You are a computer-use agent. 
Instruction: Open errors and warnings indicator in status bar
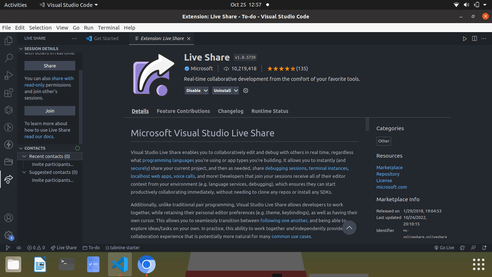(x=36, y=248)
